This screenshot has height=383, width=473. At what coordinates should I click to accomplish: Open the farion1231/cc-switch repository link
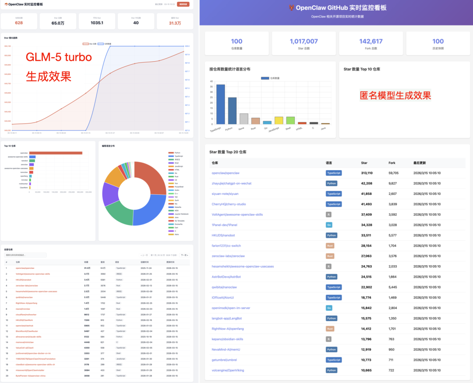coord(226,246)
